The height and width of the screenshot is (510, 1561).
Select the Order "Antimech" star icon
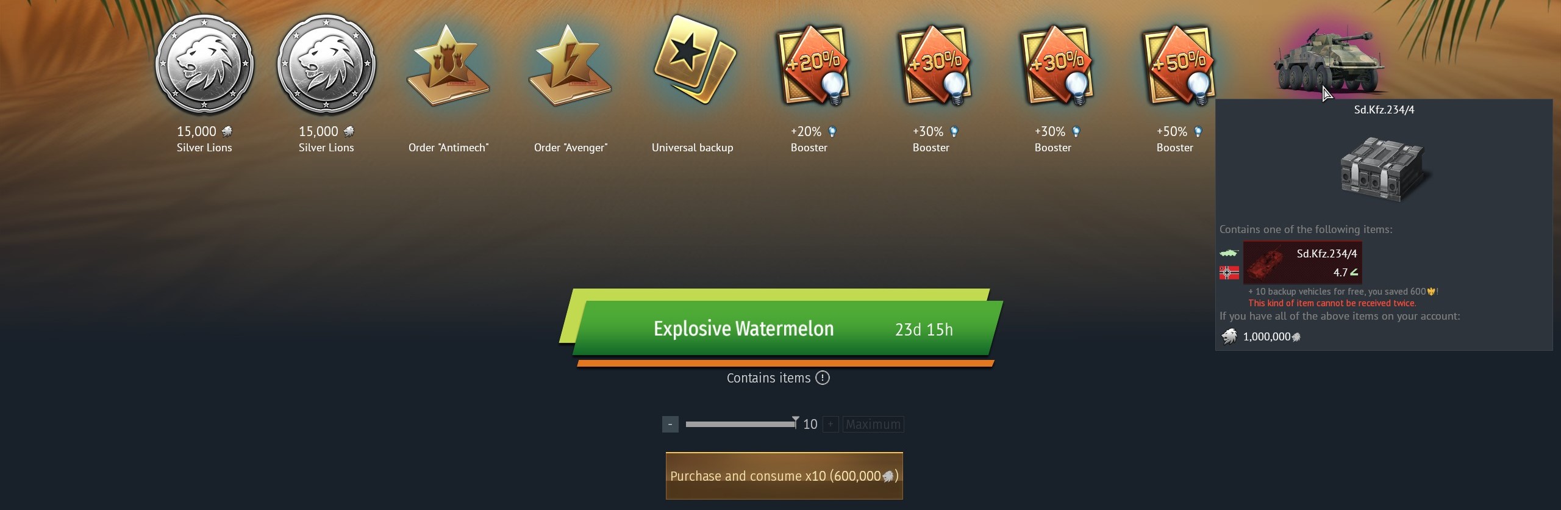click(x=448, y=67)
